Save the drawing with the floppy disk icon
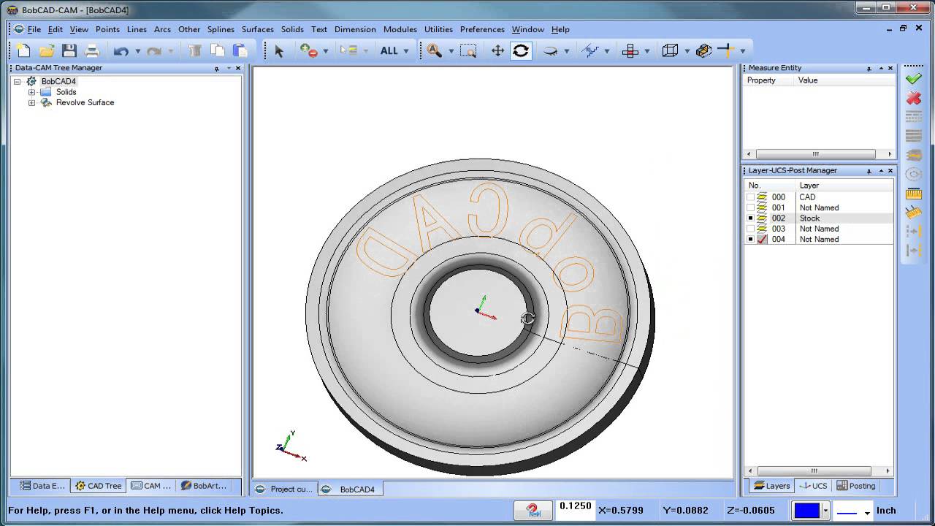Screen dimensions: 935x526 click(69, 50)
